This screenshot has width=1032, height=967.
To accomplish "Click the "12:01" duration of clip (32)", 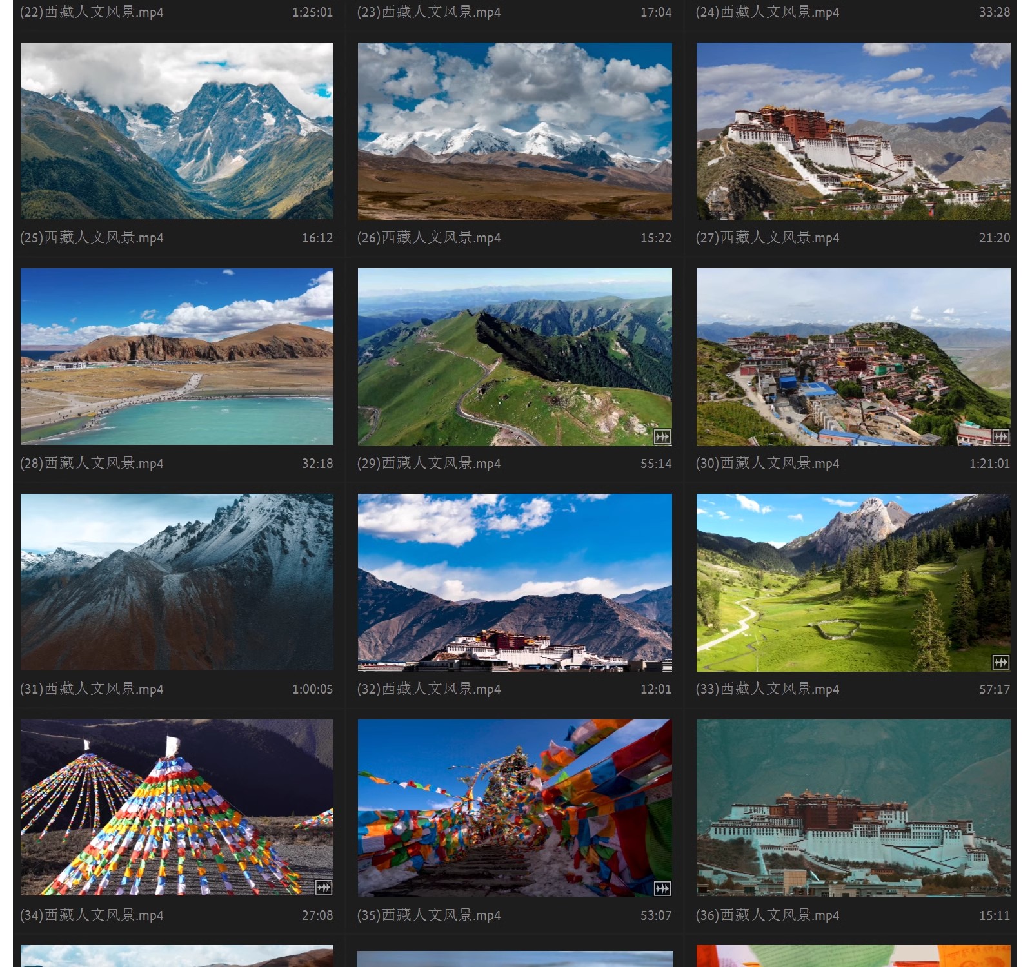I will (x=656, y=689).
